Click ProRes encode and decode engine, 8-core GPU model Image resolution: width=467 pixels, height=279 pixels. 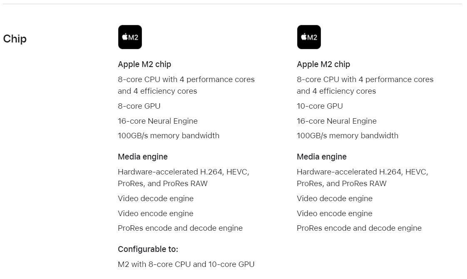click(180, 228)
